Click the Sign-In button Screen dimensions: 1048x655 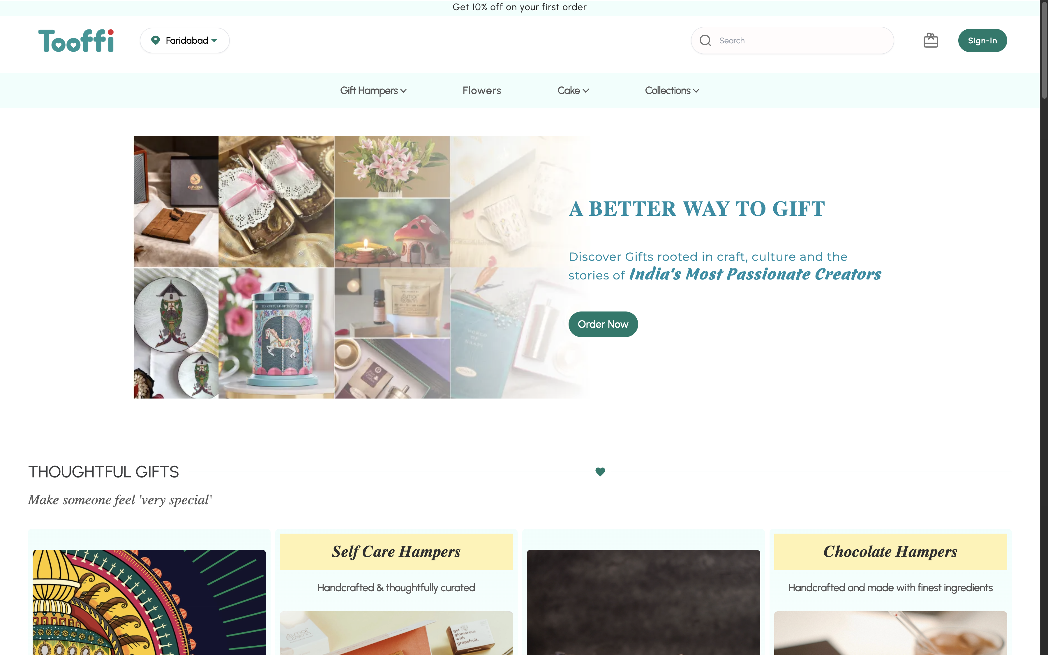coord(982,40)
